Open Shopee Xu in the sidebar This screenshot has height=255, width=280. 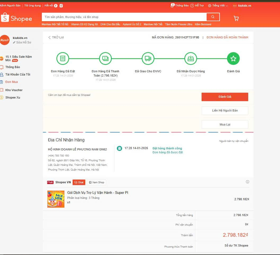click(x=13, y=98)
